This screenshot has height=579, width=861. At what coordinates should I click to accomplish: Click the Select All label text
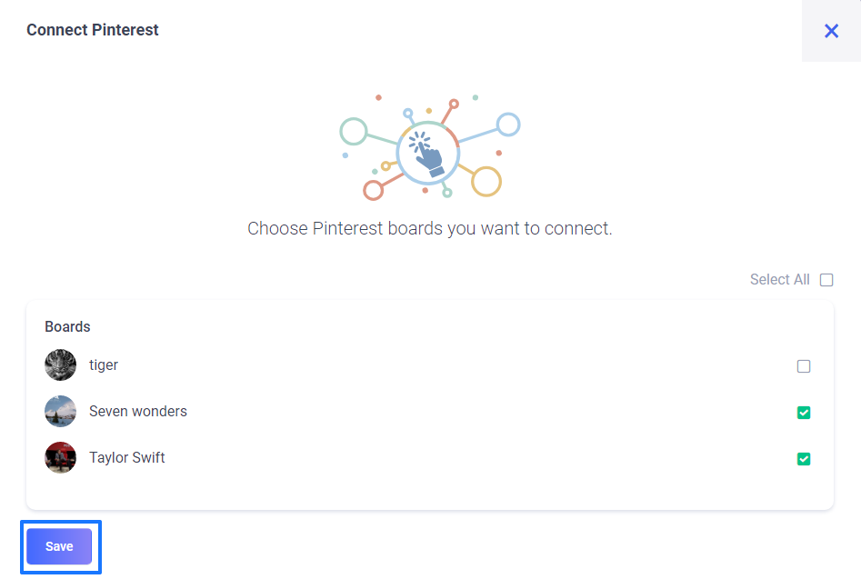point(780,279)
